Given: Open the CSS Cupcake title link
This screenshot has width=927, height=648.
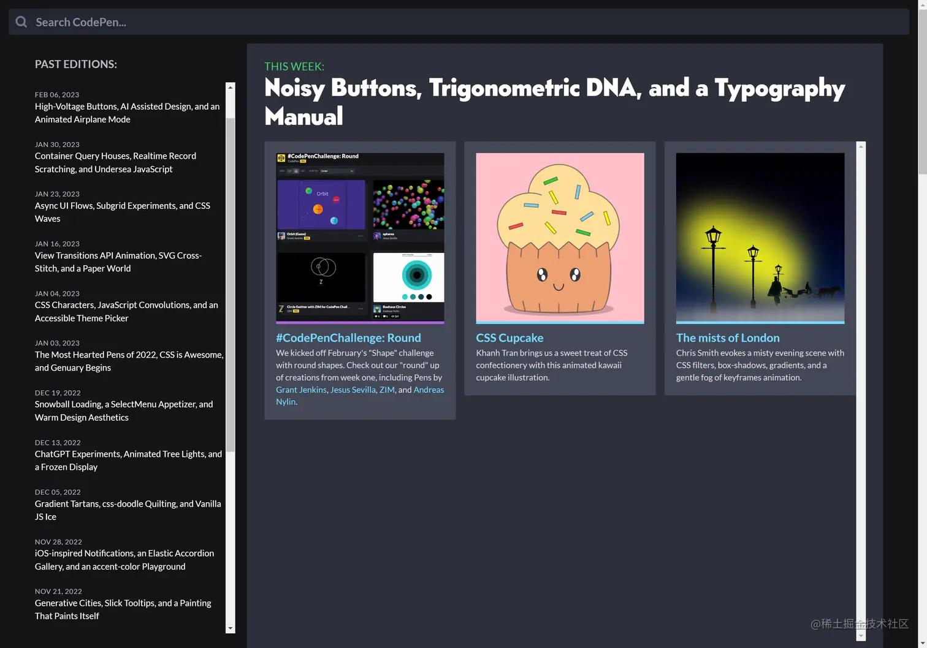Looking at the screenshot, I should (x=509, y=337).
